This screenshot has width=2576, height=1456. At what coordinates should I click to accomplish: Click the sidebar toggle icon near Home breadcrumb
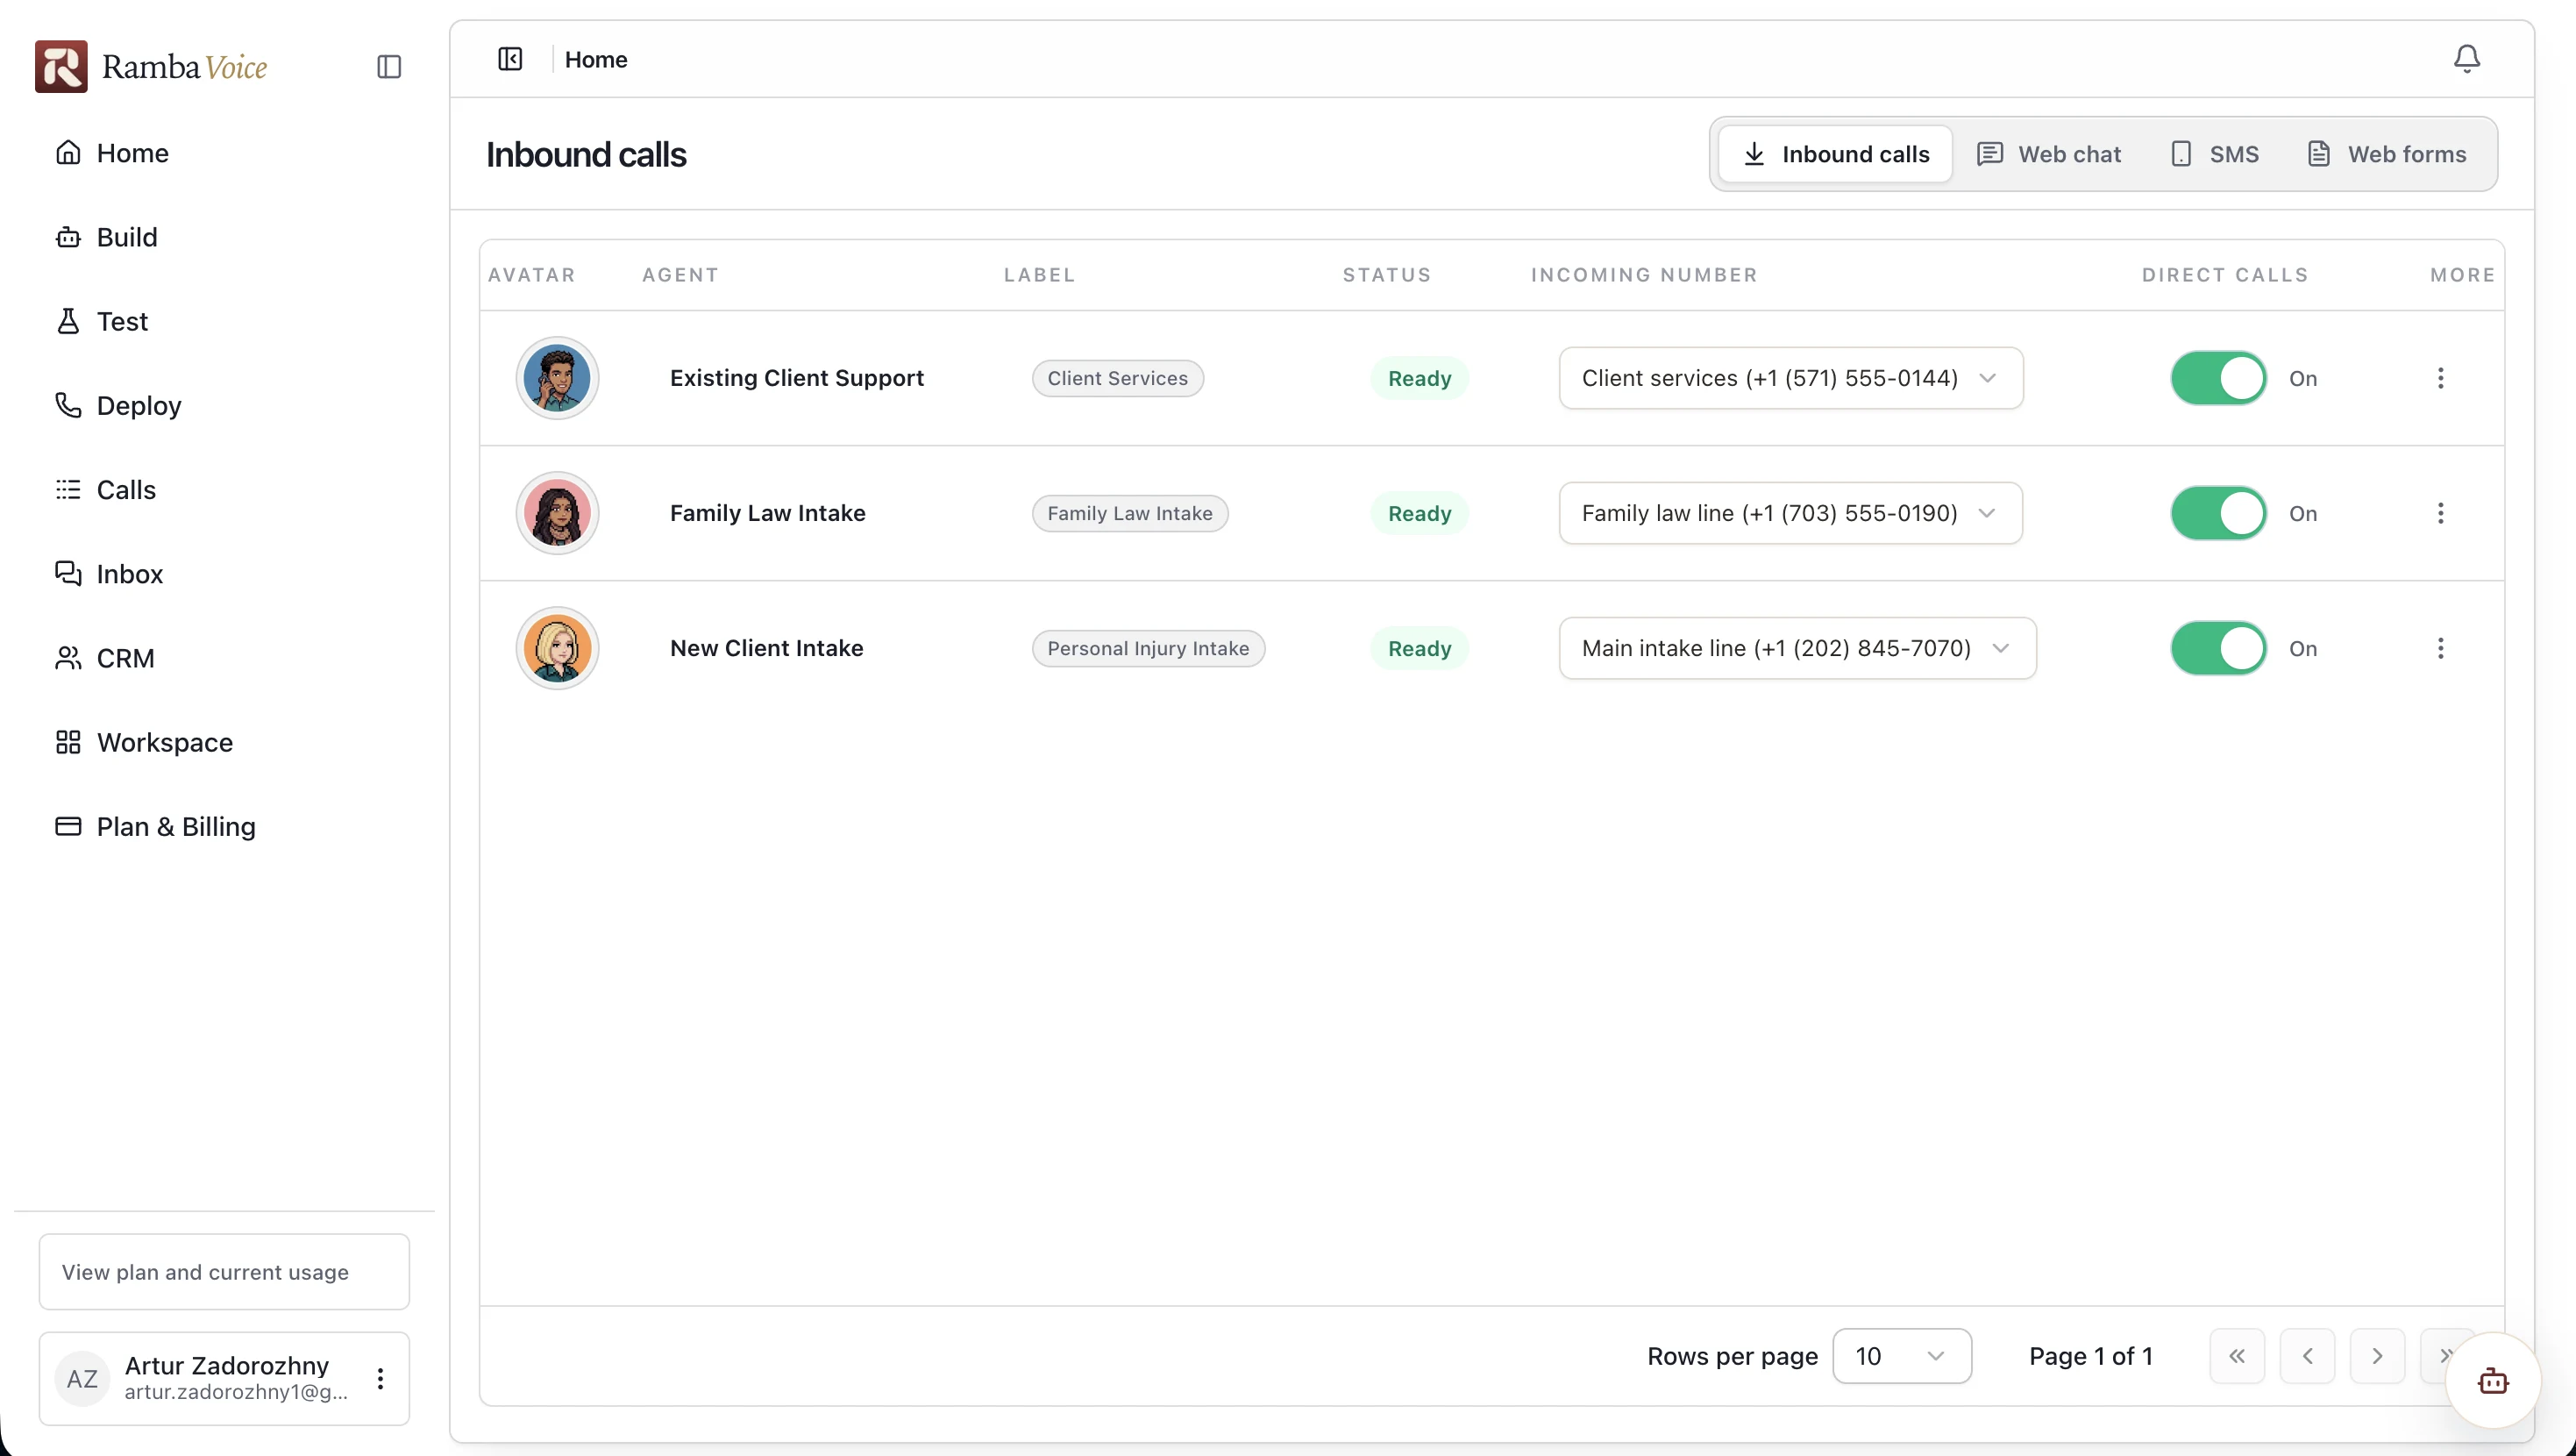coord(510,59)
